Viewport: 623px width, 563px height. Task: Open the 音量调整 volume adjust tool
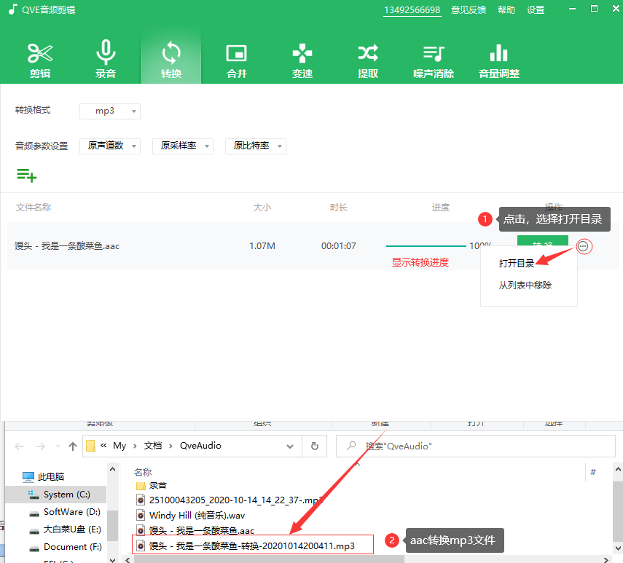coord(499,60)
